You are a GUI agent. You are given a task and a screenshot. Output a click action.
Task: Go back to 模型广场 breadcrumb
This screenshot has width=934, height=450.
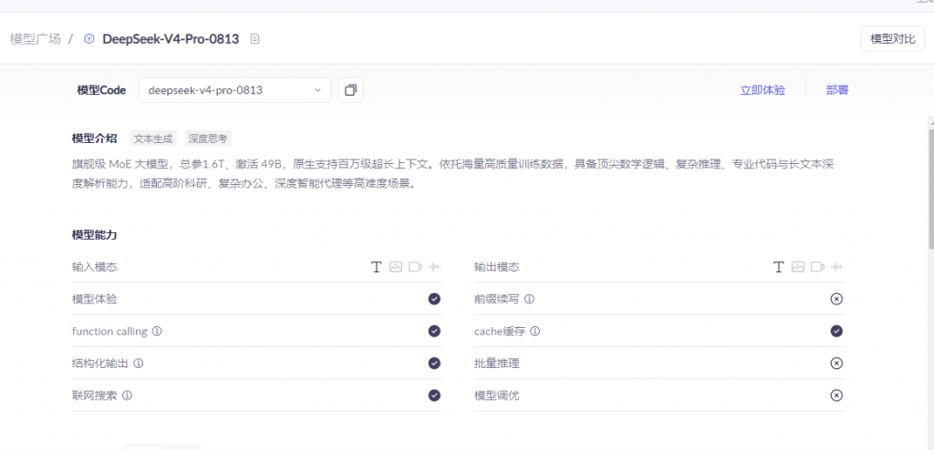tap(36, 39)
